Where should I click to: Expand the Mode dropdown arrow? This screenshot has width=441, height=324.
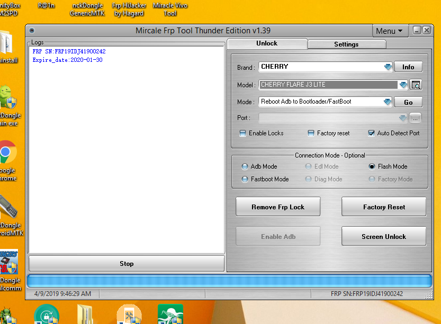pyautogui.click(x=388, y=101)
